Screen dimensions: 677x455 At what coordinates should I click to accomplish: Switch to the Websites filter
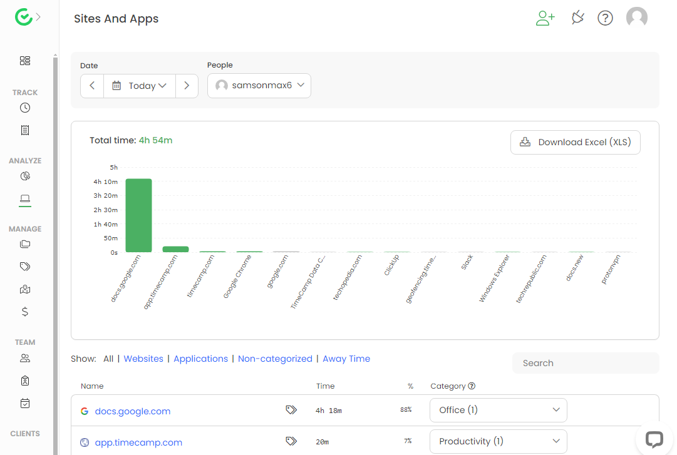click(x=143, y=359)
